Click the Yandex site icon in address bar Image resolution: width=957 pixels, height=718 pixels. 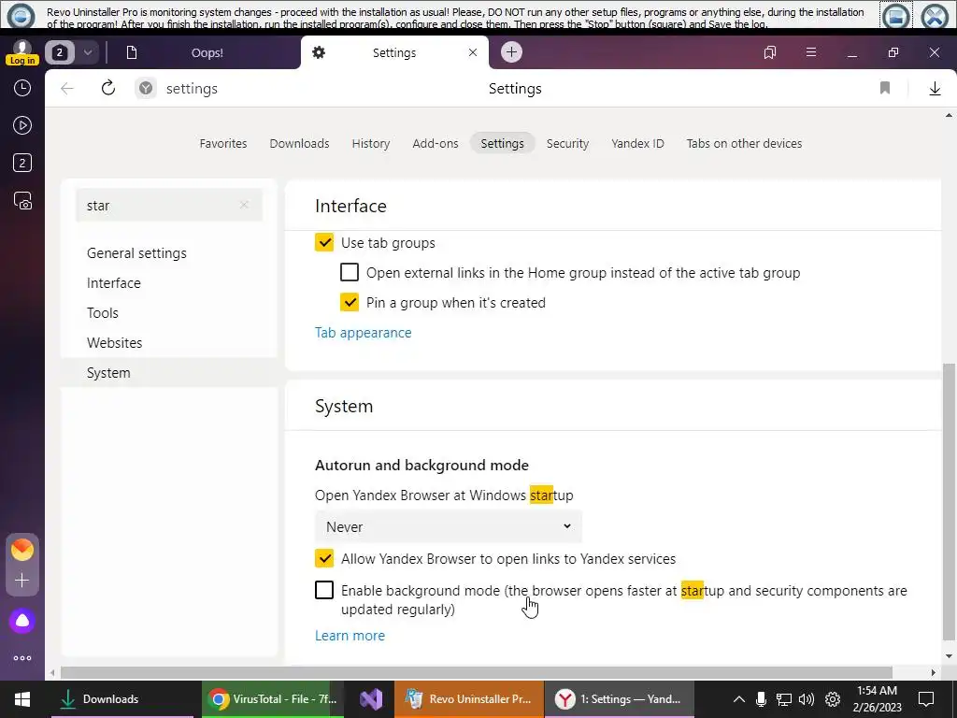tap(145, 89)
